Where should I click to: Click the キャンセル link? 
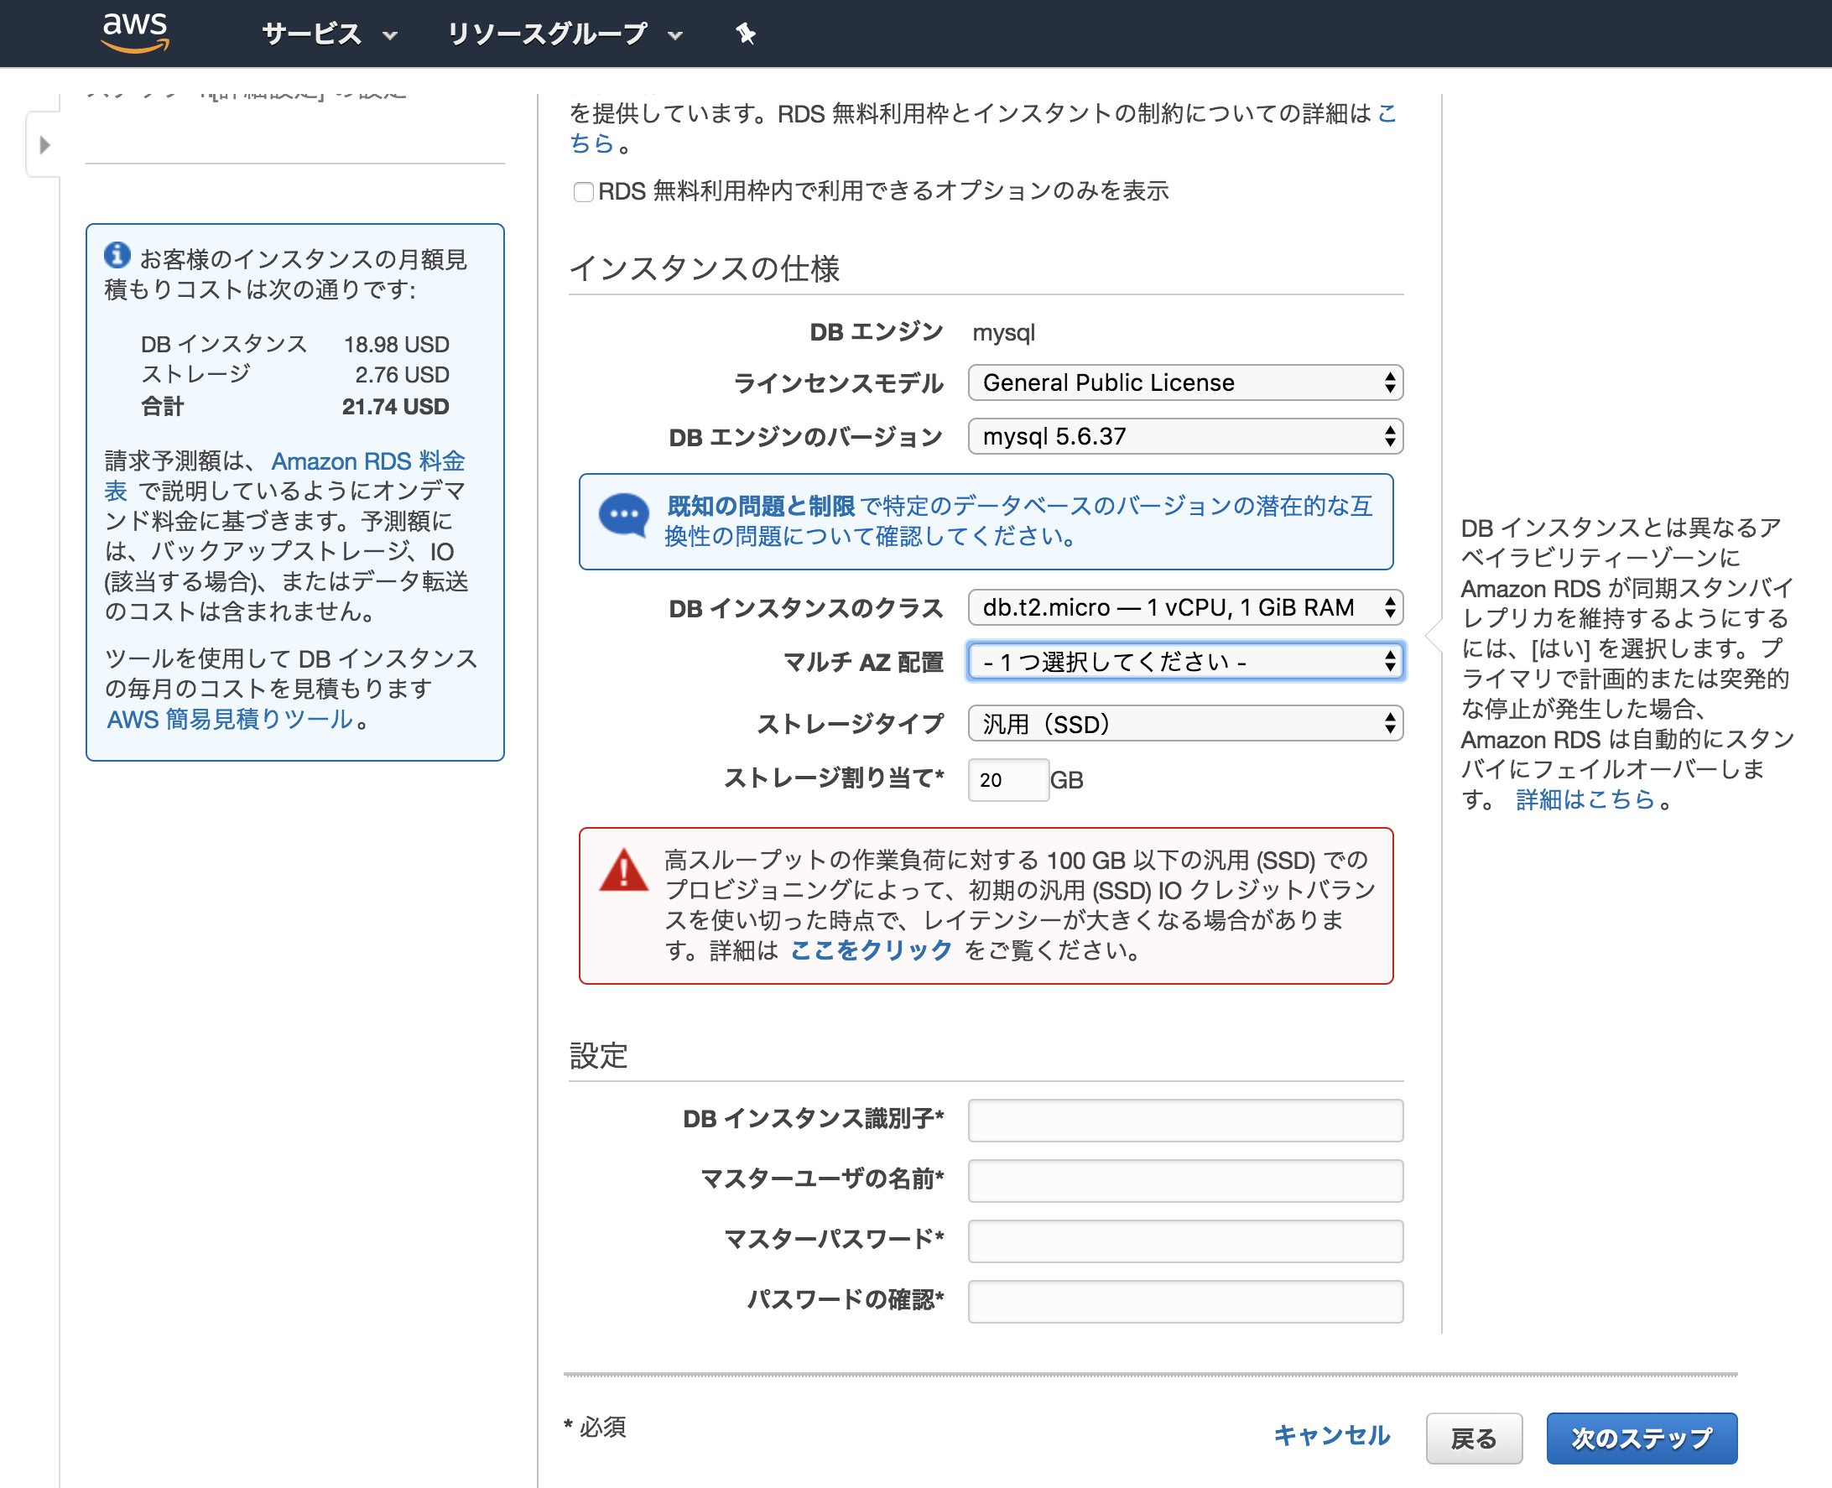pyautogui.click(x=1331, y=1436)
